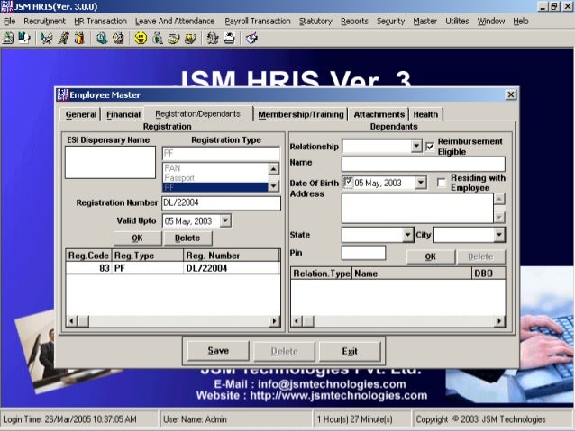Open the Help menu
This screenshot has height=431, width=575.
(x=520, y=22)
